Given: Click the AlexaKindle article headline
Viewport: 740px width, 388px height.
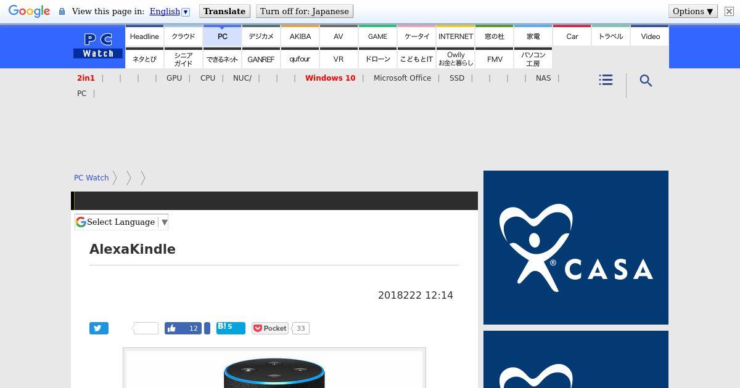Looking at the screenshot, I should 133,249.
